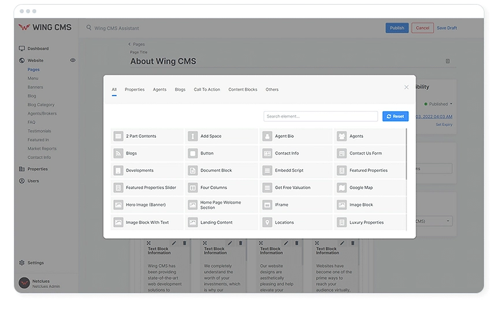
Task: Select the Button element icon
Action: (x=193, y=153)
